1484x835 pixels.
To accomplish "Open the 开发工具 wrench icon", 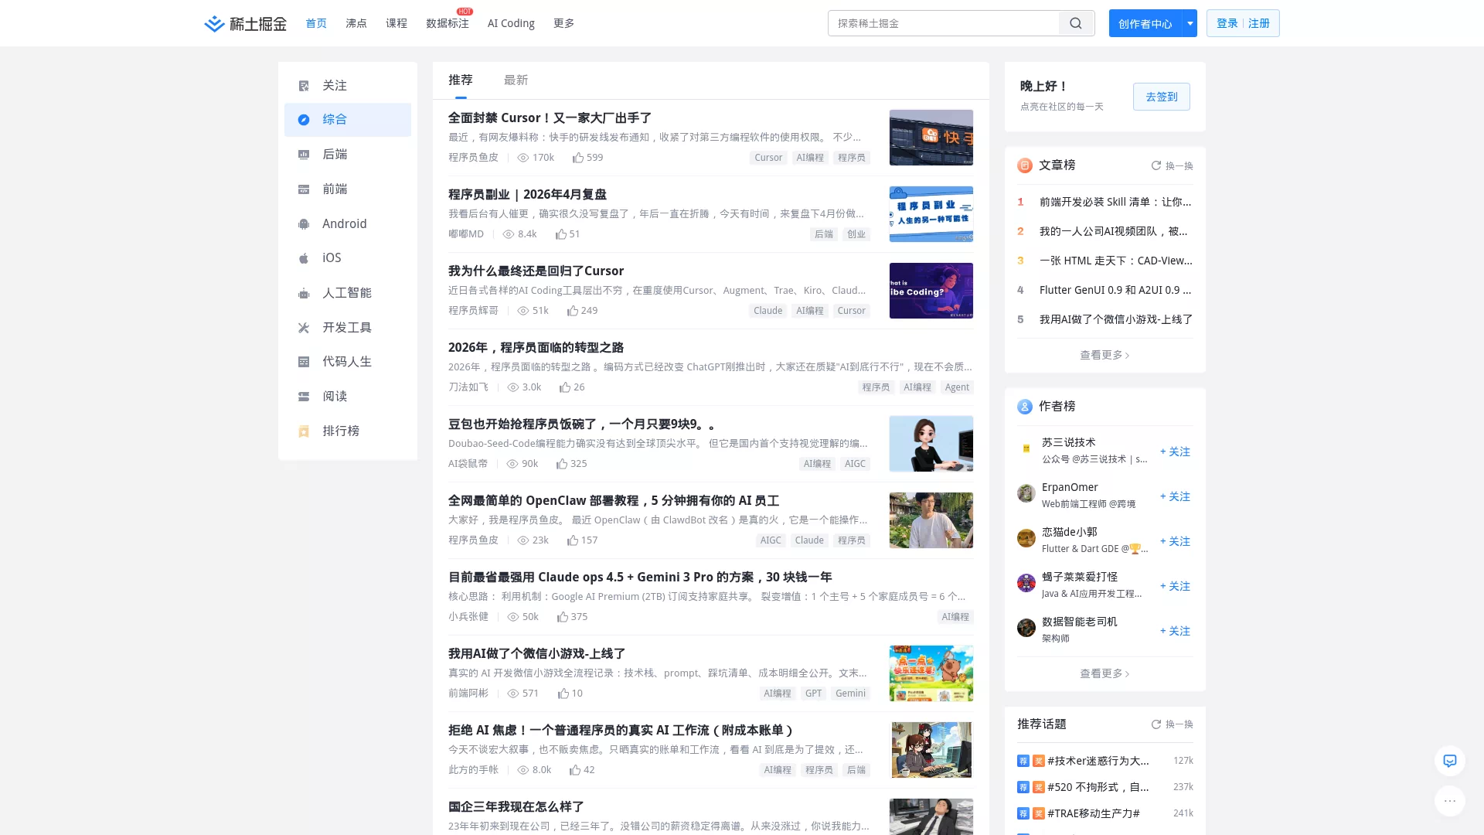I will (304, 328).
